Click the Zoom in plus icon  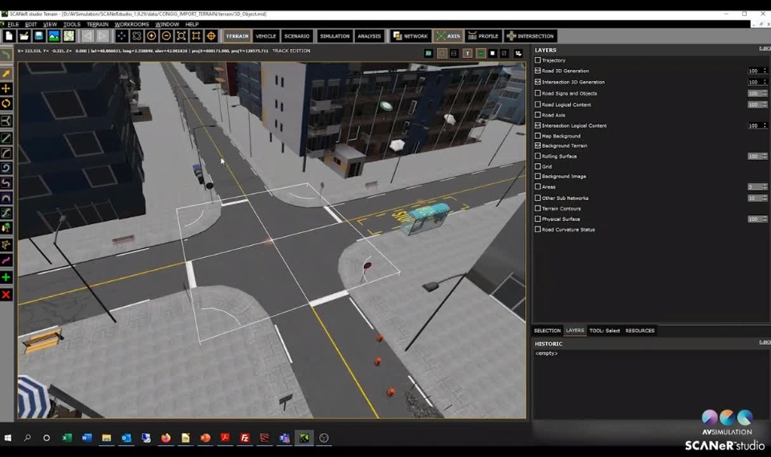(x=152, y=36)
